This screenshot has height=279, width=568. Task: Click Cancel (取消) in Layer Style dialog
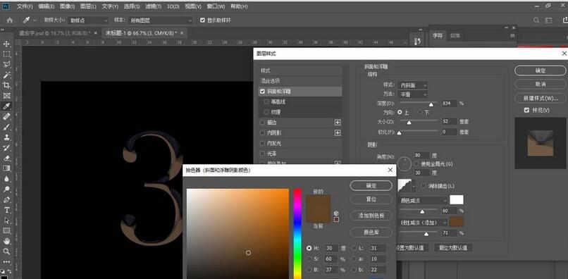tap(540, 84)
